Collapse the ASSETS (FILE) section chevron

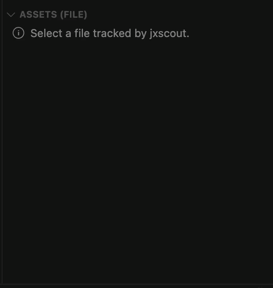pos(11,15)
